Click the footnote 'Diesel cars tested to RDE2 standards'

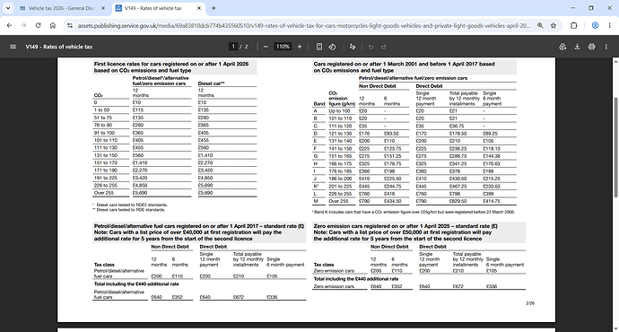click(x=132, y=205)
